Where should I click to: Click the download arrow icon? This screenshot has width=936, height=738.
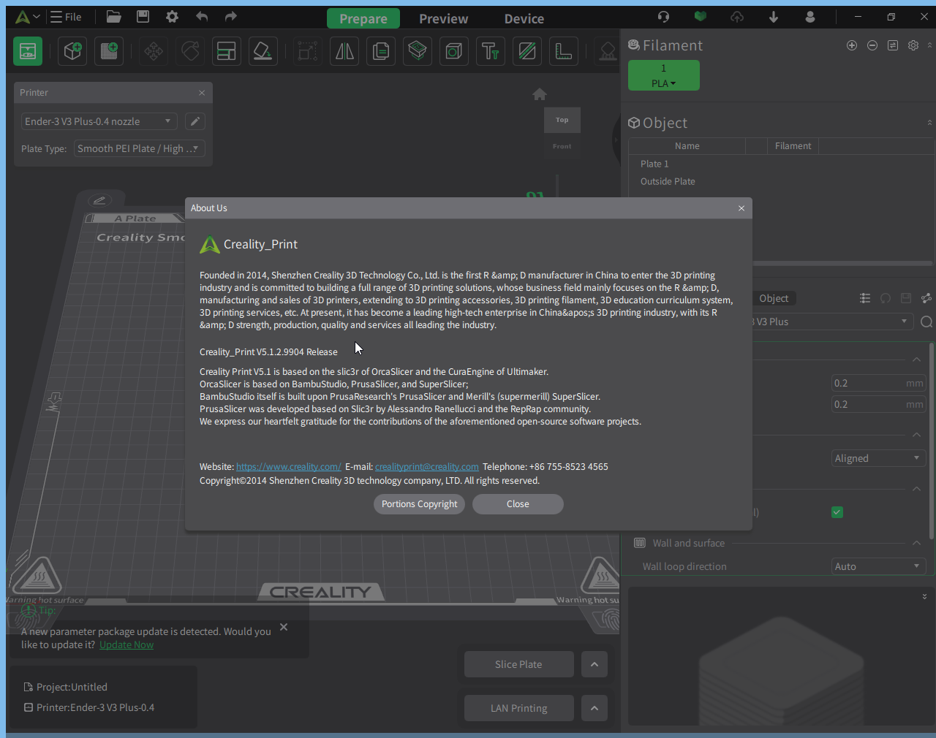click(x=774, y=17)
